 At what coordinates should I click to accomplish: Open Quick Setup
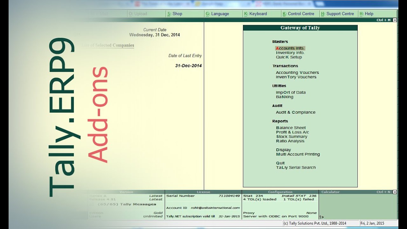pos(289,57)
